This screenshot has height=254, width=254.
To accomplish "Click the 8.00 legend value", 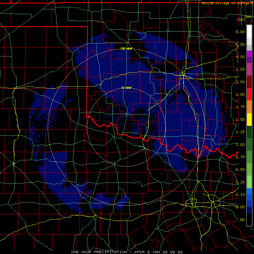I will pos(240,32).
